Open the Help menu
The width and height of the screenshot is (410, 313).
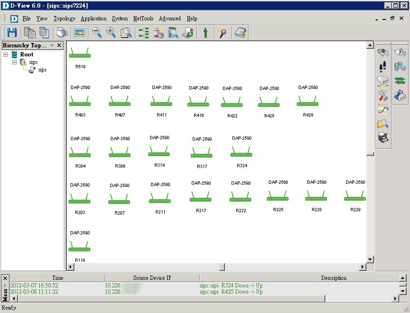click(192, 18)
